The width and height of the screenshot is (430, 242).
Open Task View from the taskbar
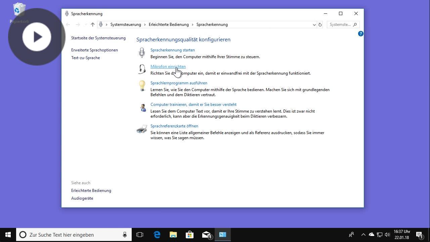[140, 235]
